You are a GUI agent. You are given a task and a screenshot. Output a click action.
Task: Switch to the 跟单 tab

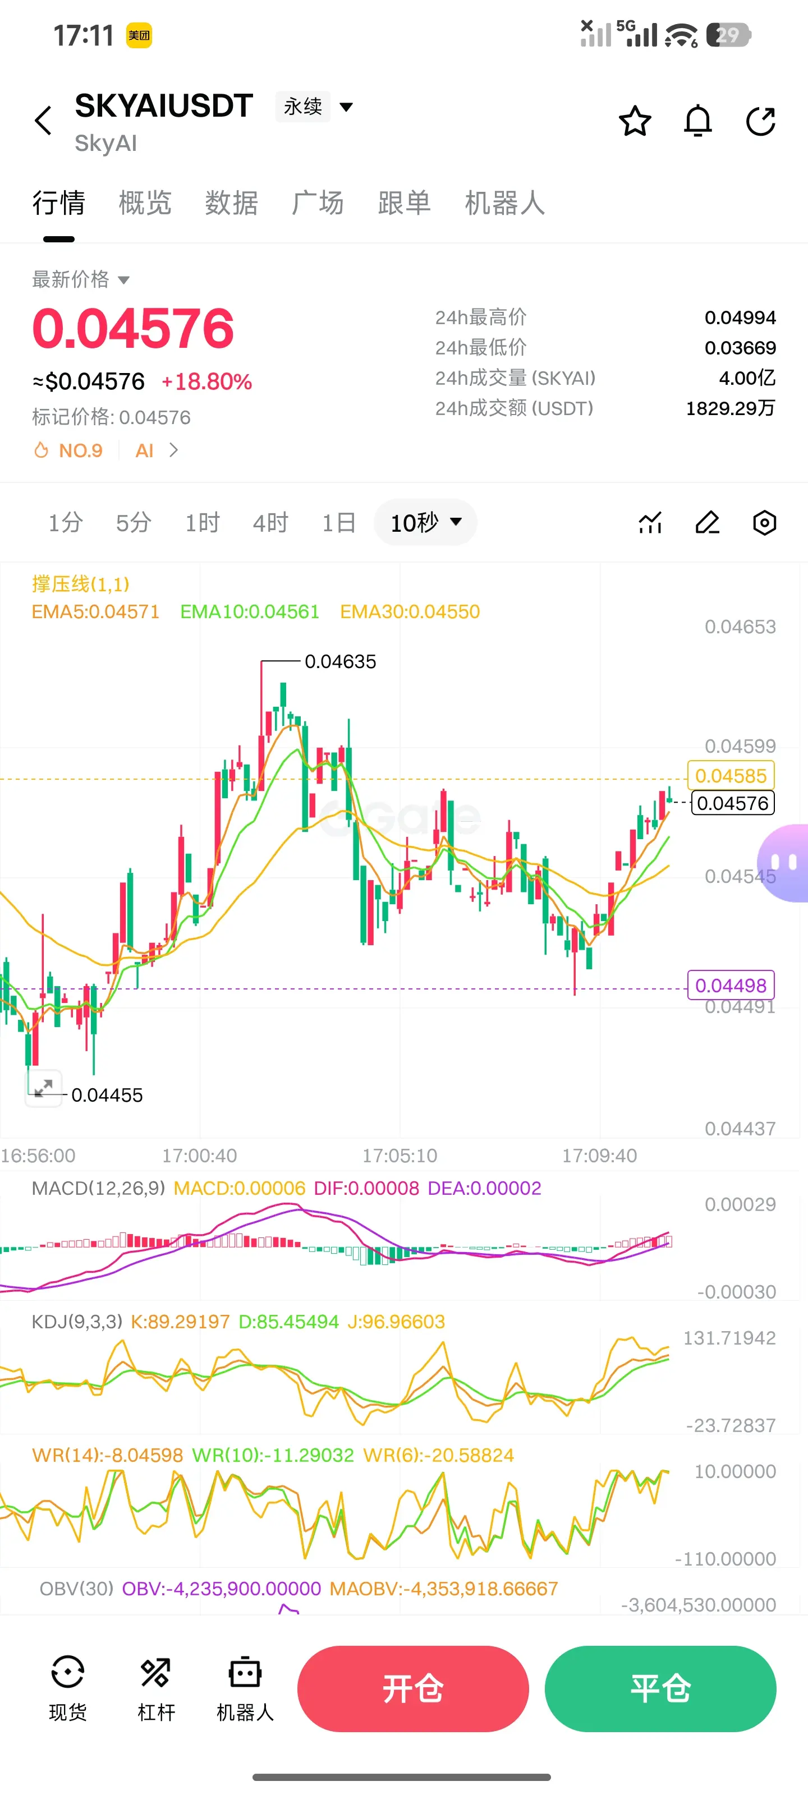(x=405, y=202)
